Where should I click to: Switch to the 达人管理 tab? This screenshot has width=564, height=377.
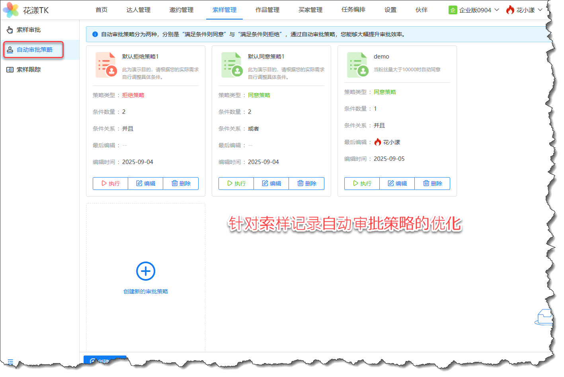pyautogui.click(x=139, y=10)
